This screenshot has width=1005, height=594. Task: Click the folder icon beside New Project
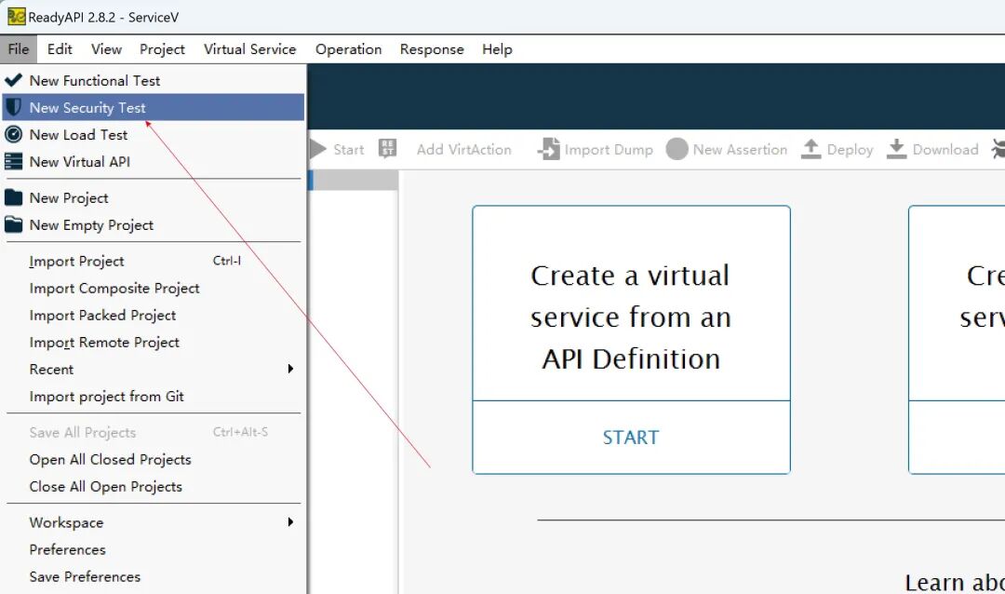pos(13,197)
